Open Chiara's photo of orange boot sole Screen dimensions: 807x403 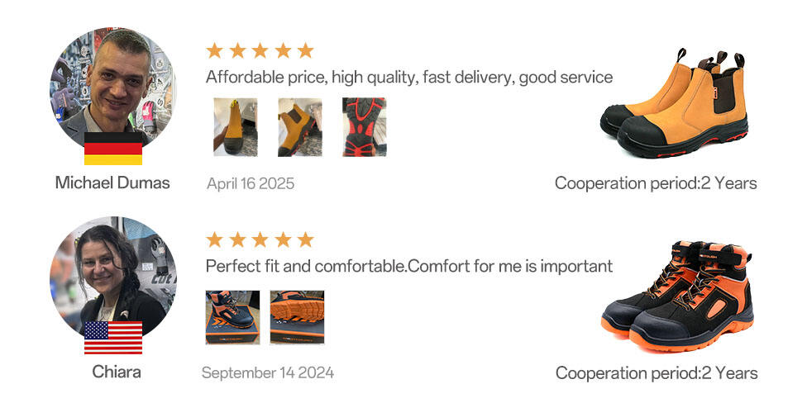297,317
